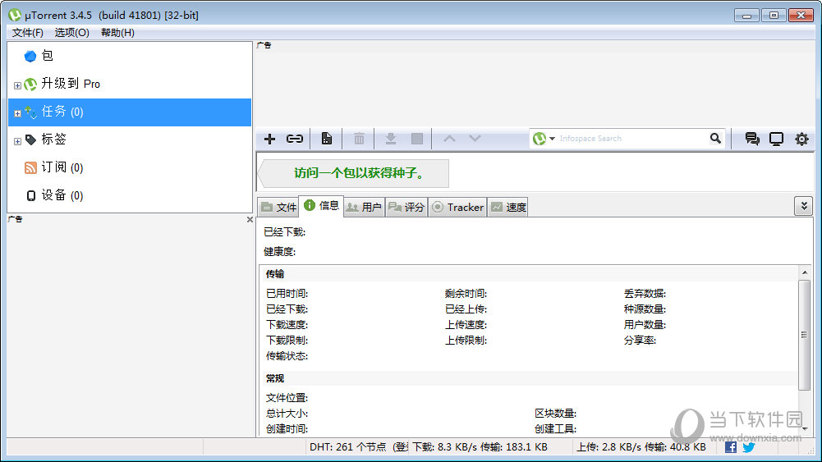This screenshot has height=462, width=822.
Task: Move torrent up in queue
Action: (x=449, y=139)
